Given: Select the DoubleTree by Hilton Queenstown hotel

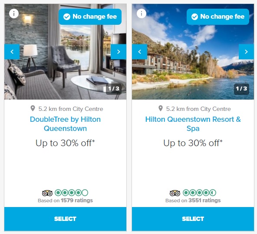Looking at the screenshot, I should pos(65,219).
